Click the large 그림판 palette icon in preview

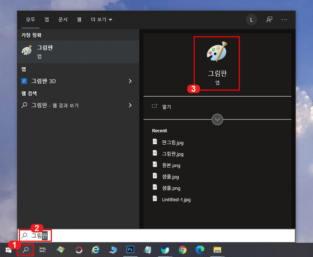pyautogui.click(x=217, y=52)
